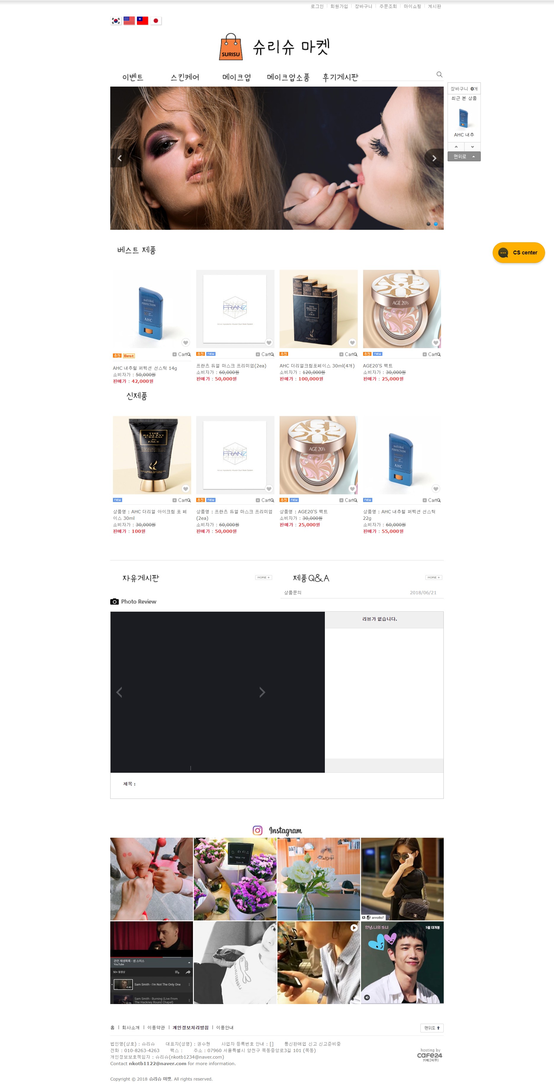The height and width of the screenshot is (1085, 554).
Task: Click the 맨위로 button in footer
Action: click(x=432, y=1028)
